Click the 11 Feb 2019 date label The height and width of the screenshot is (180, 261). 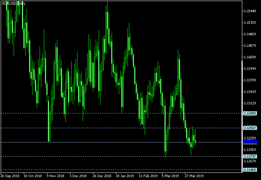pyautogui.click(x=148, y=176)
